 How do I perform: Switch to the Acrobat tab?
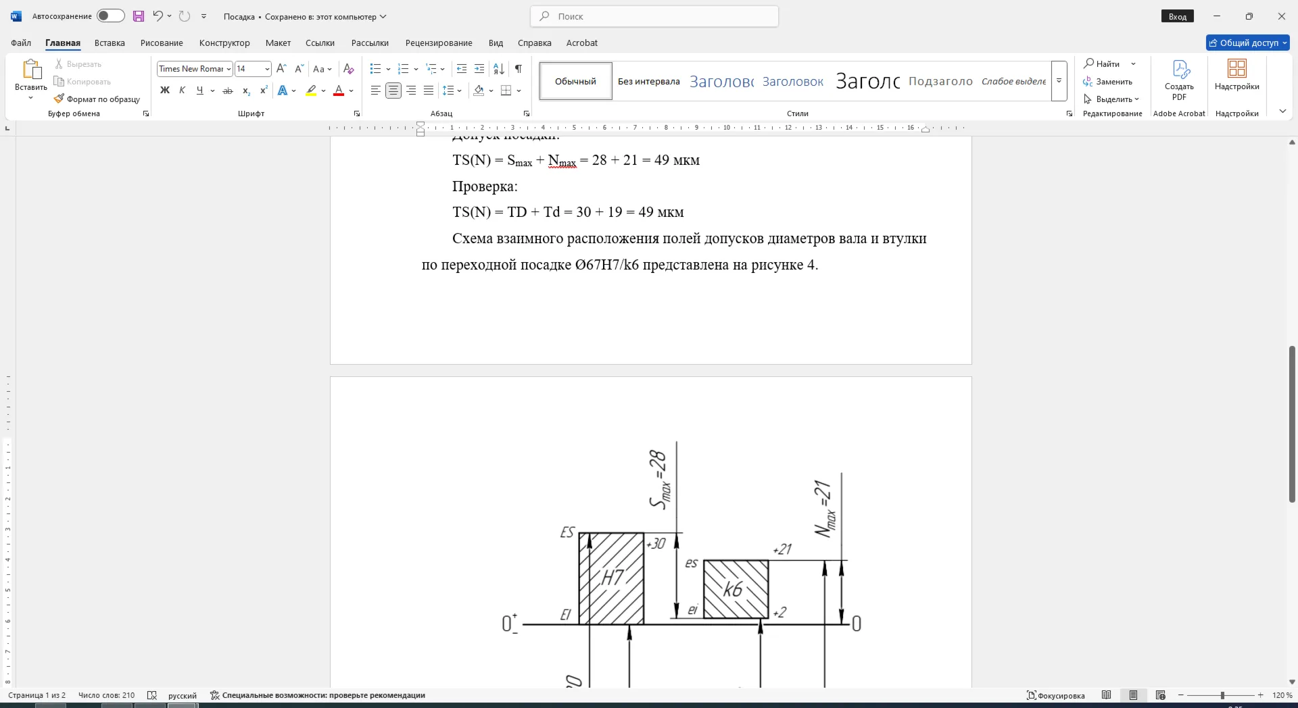tap(582, 43)
